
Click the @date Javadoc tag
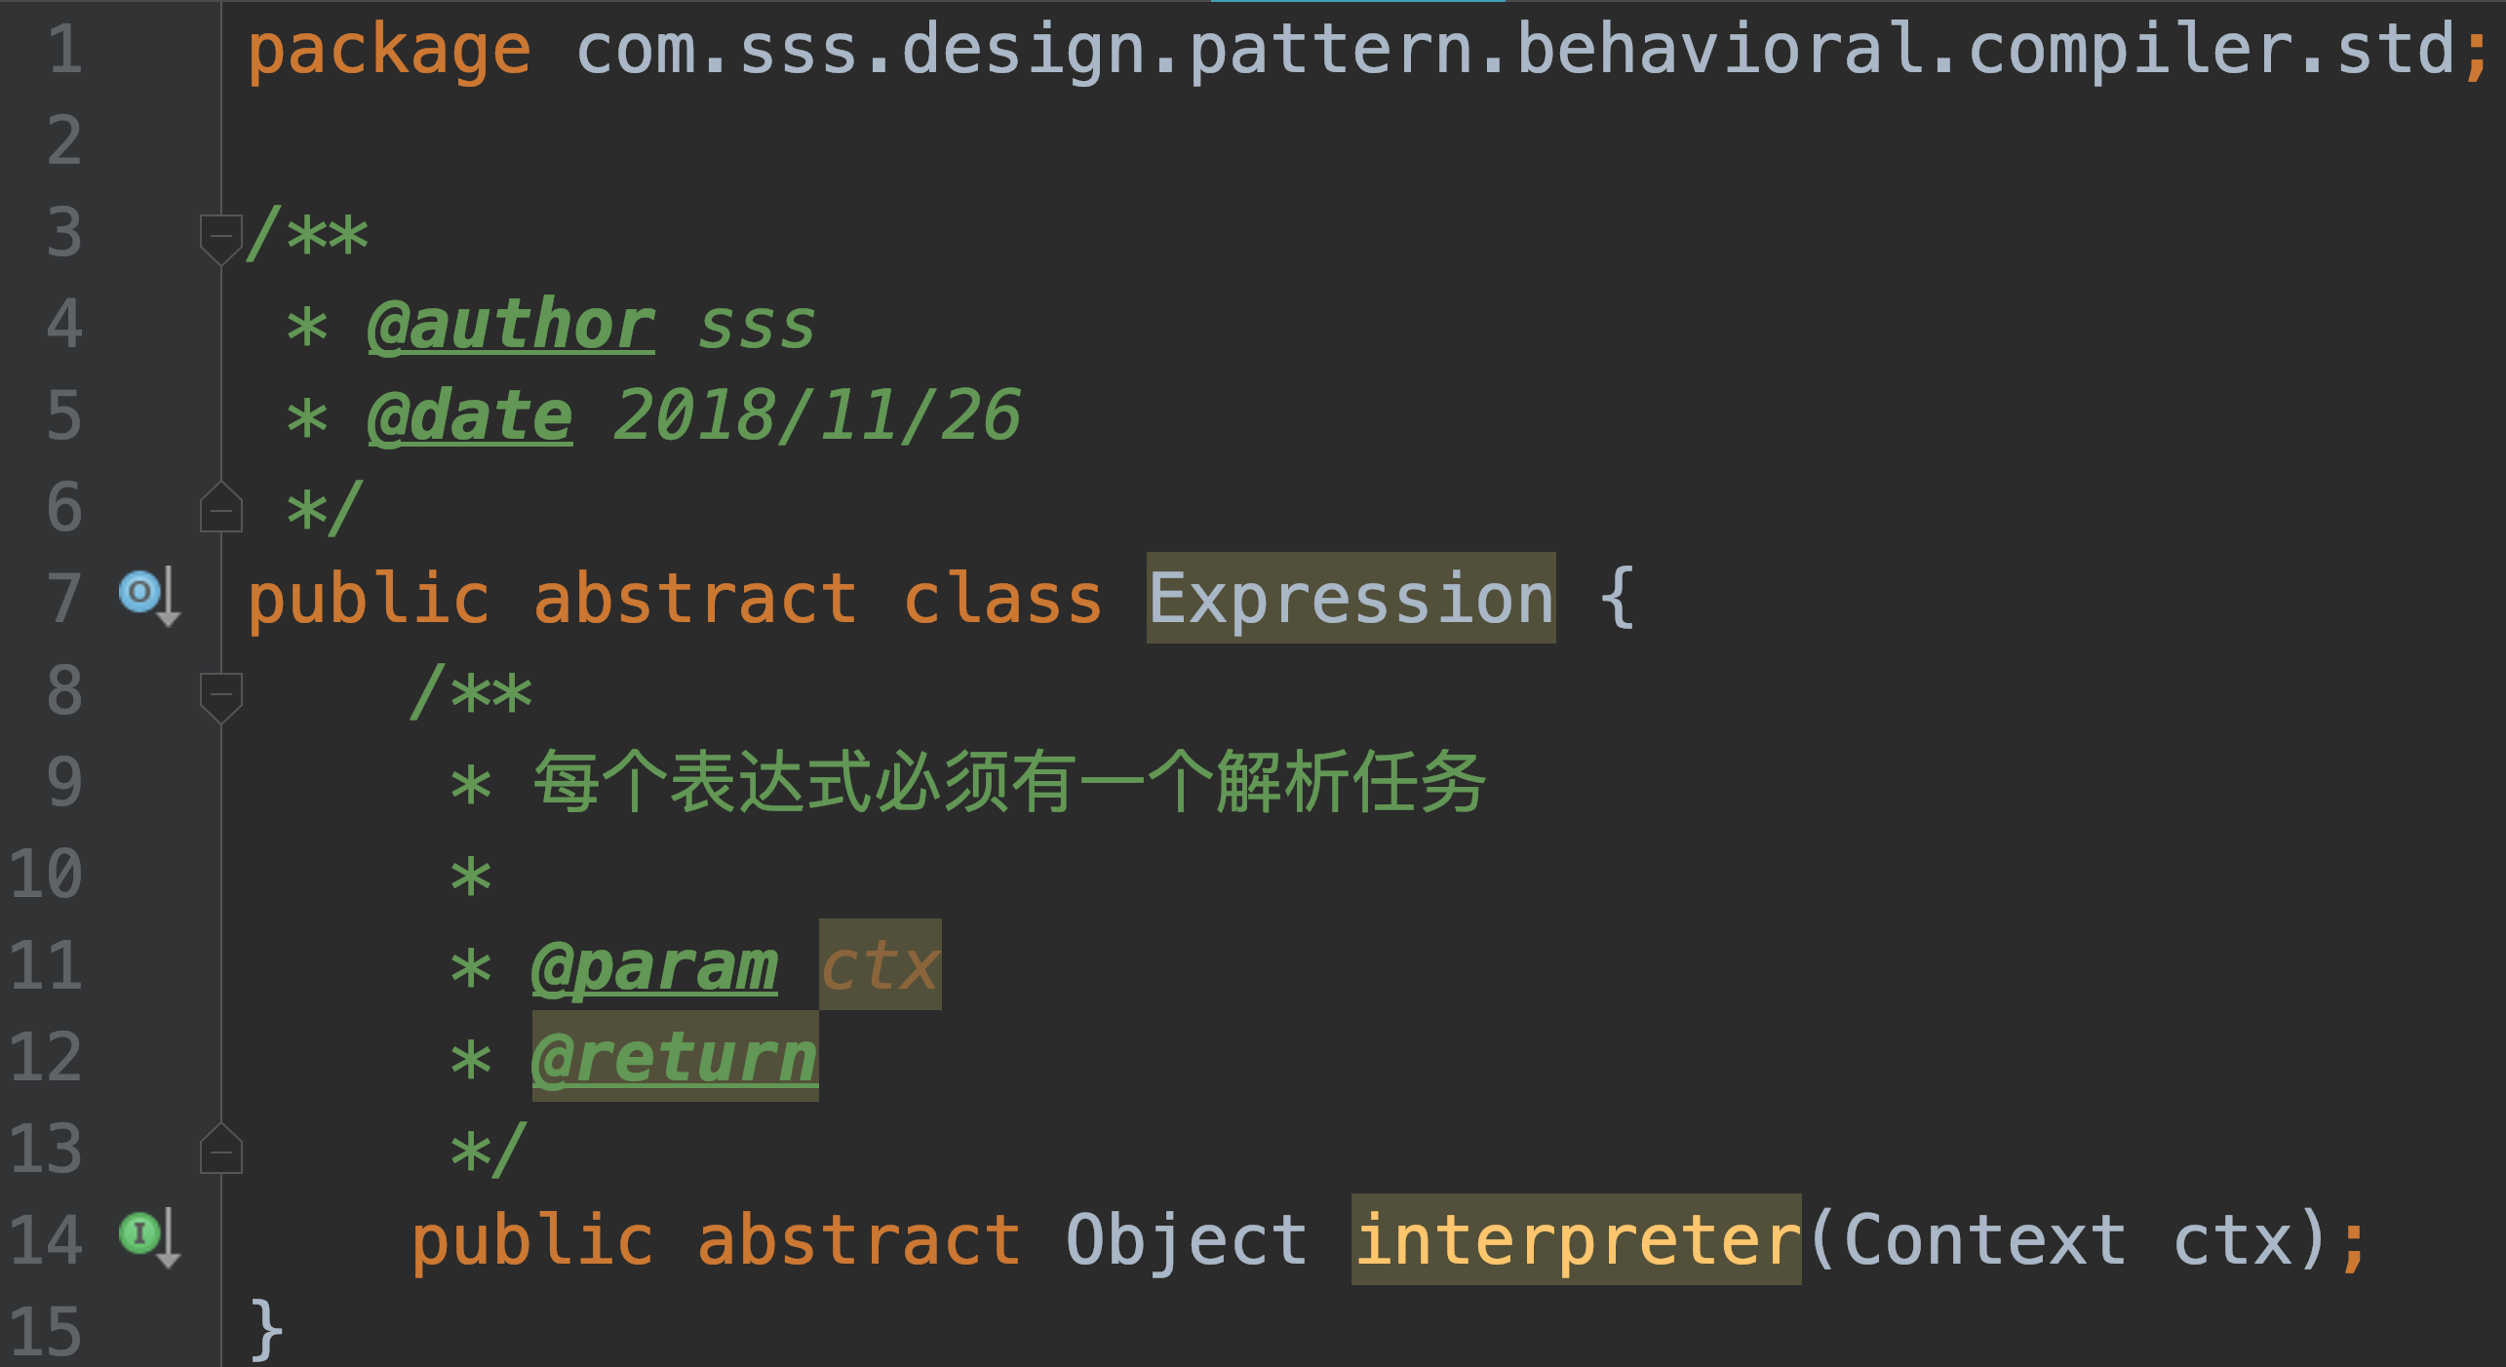pos(470,416)
